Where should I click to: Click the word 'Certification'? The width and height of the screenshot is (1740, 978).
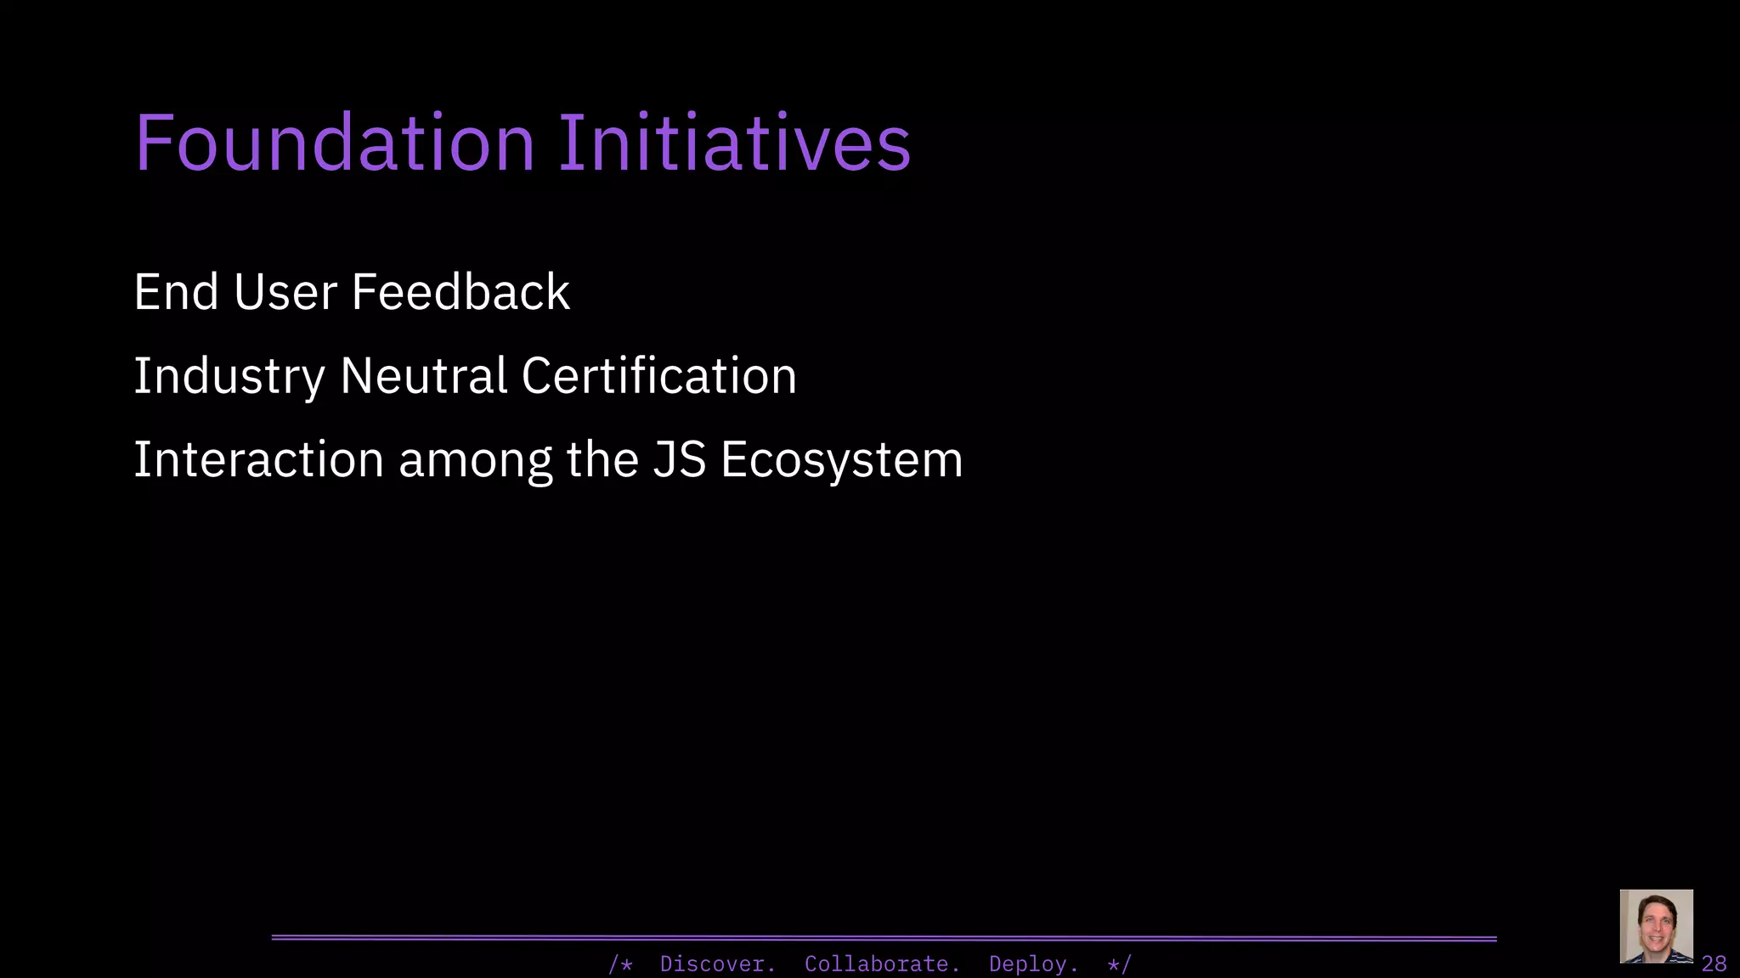click(x=658, y=376)
